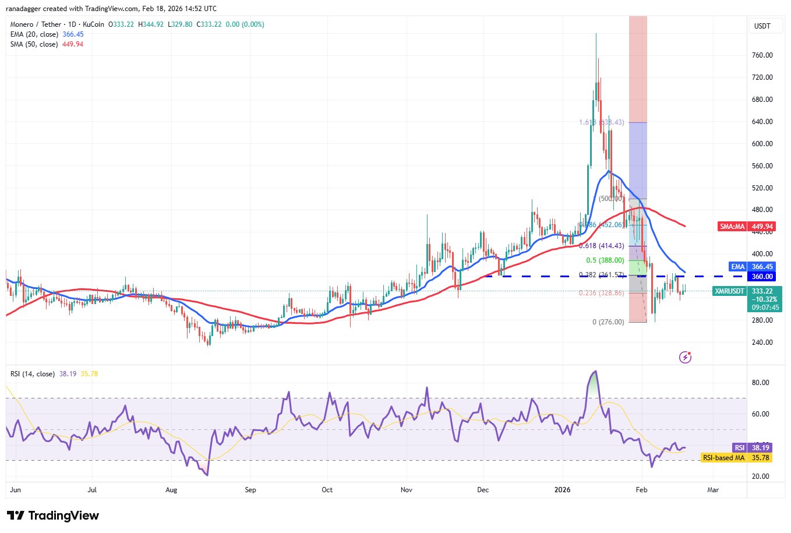
Task: Click the Feb label on time axis
Action: click(x=641, y=490)
